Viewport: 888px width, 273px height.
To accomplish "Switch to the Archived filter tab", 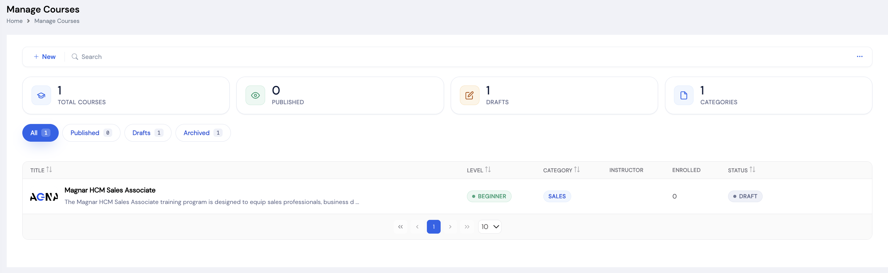I will 203,133.
